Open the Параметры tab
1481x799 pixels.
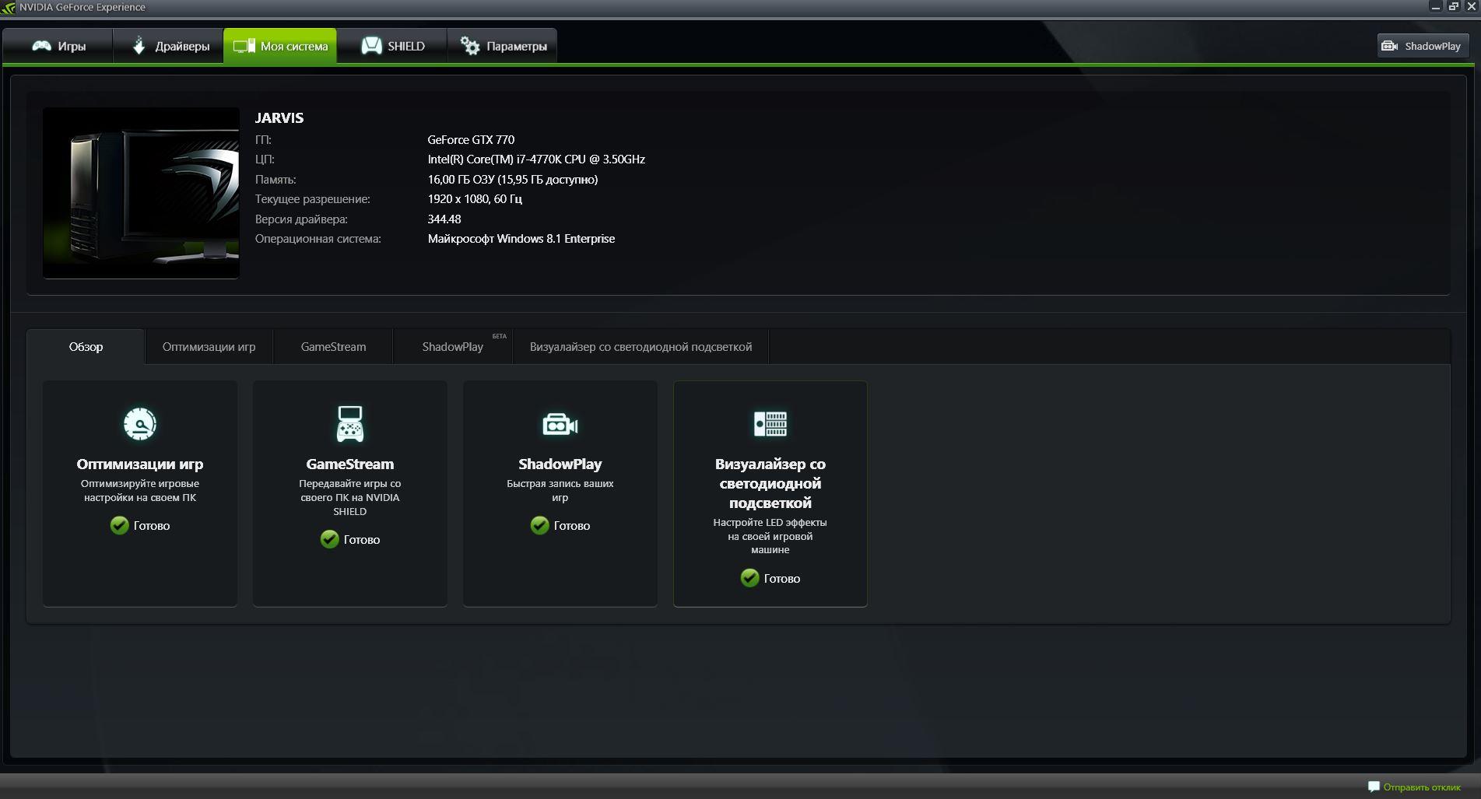coord(502,46)
